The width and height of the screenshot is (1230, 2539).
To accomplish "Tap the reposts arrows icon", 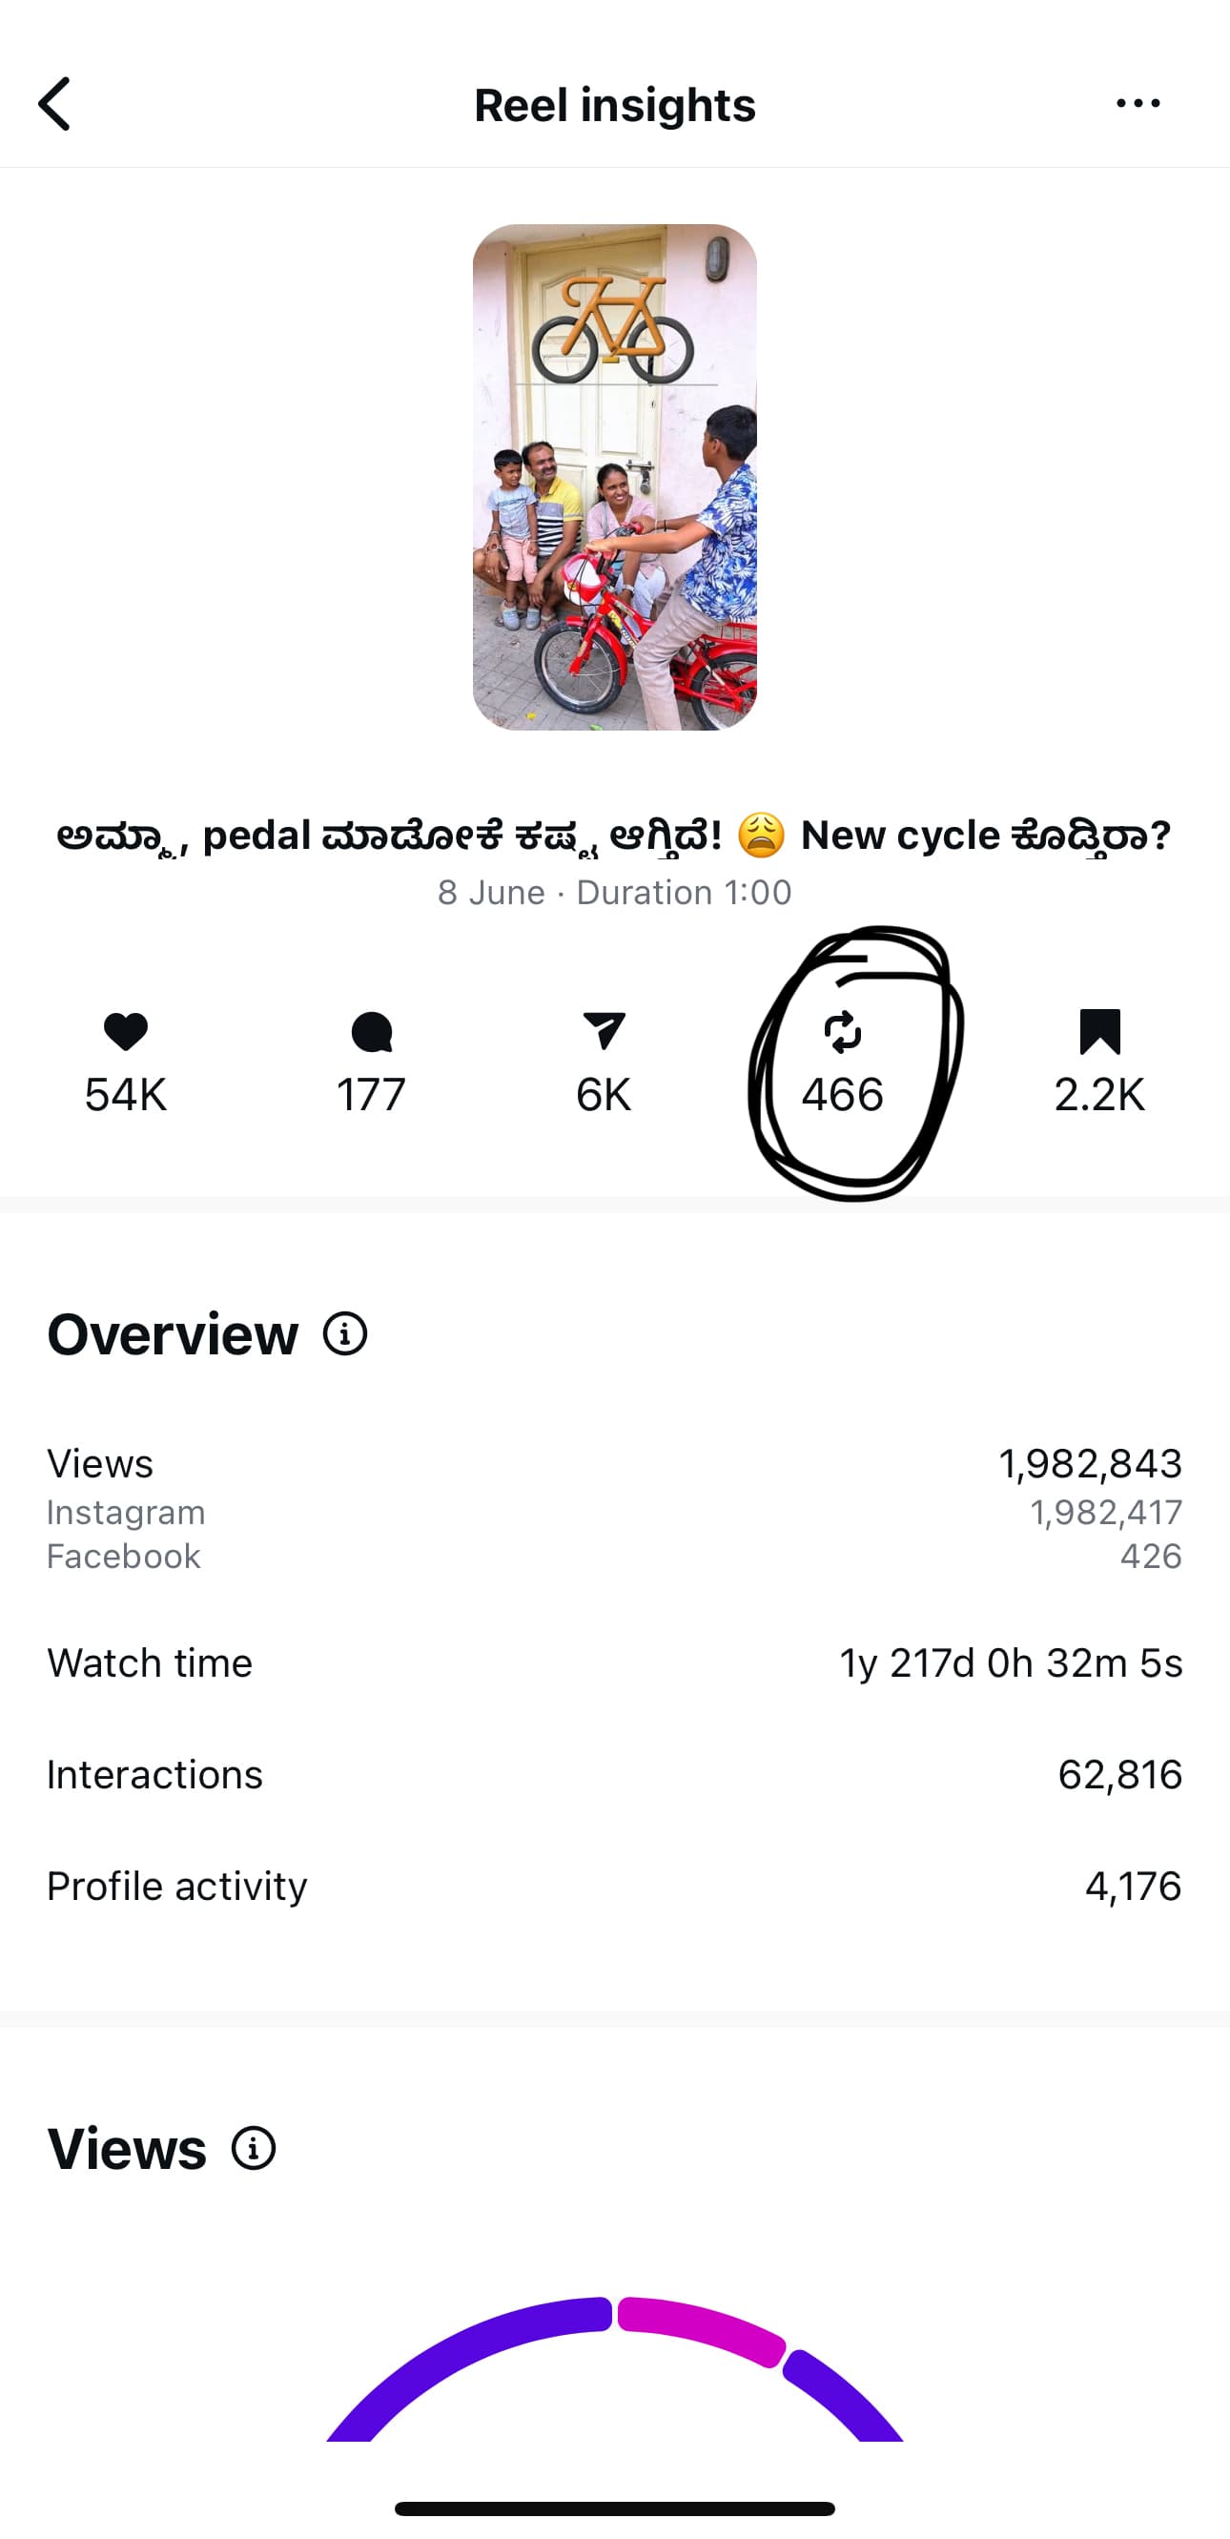I will (x=843, y=1032).
